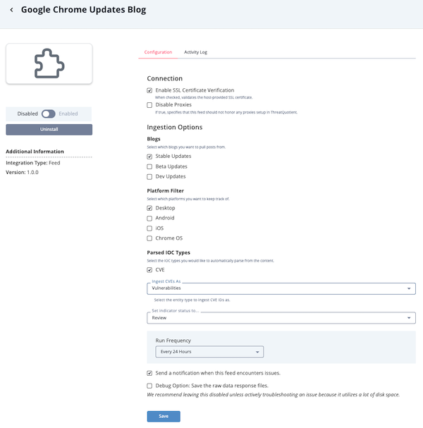The width and height of the screenshot is (423, 428).
Task: Click Integration Type: Feed text
Action: (x=33, y=163)
